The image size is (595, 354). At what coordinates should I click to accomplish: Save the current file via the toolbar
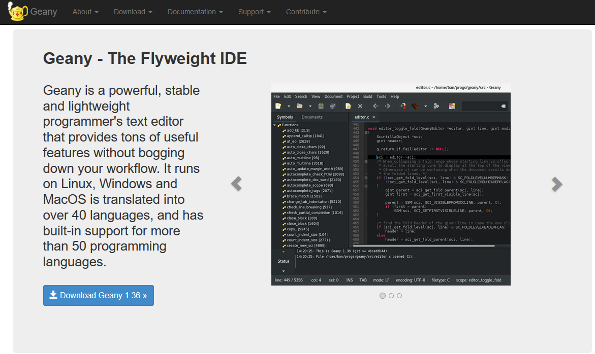click(320, 106)
